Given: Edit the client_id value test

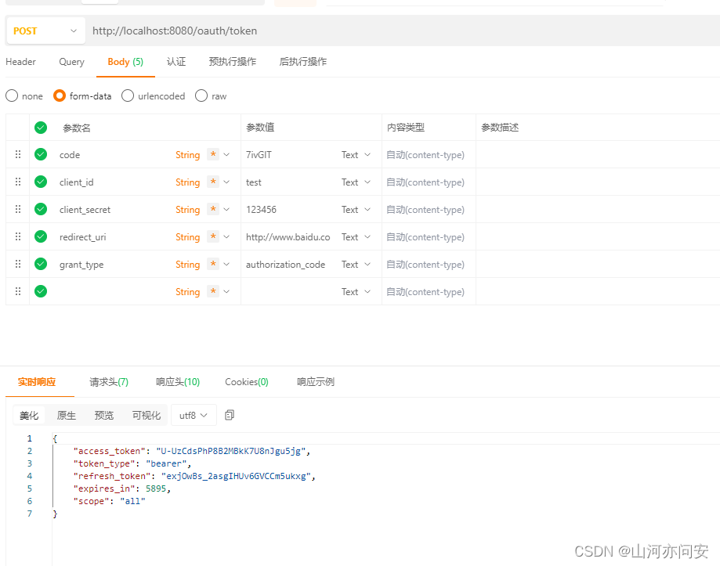Looking at the screenshot, I should [x=254, y=182].
